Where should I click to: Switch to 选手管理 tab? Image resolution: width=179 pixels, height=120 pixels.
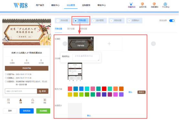[99, 21]
